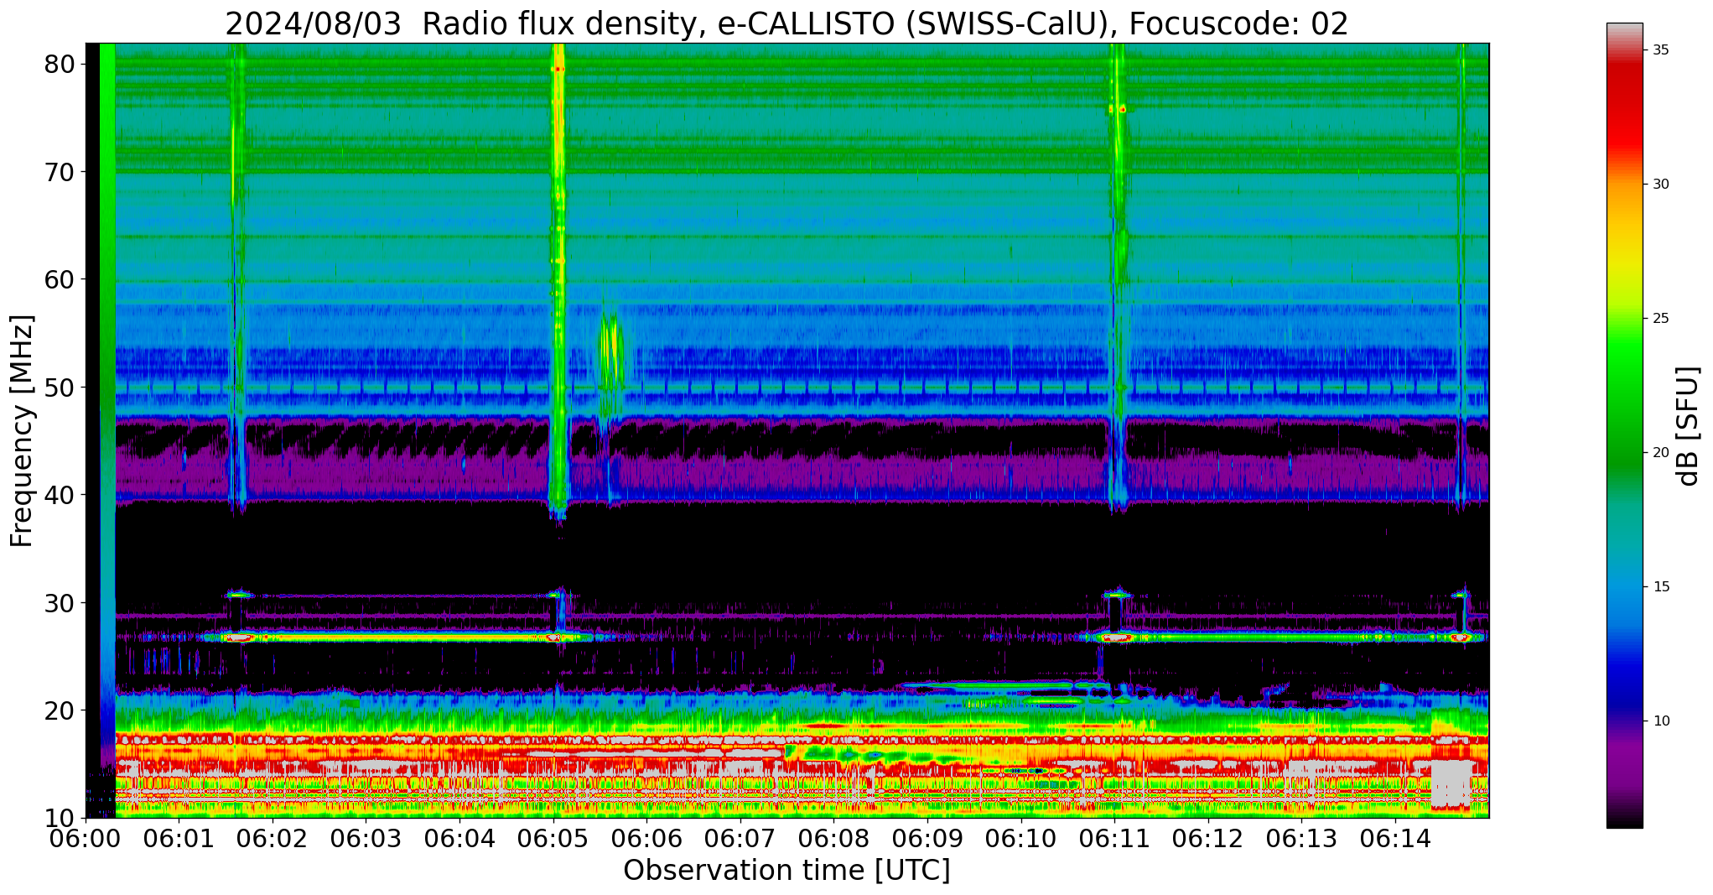Click the vertical burst at 06:11
The image size is (1713, 895).
pos(1118,277)
